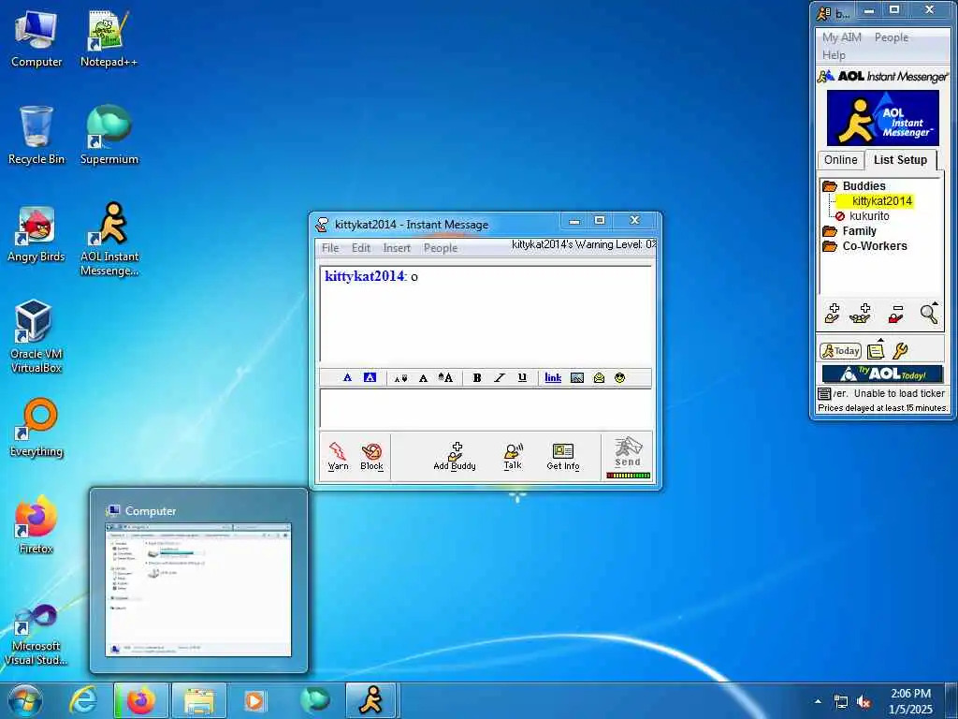Click the Block button

point(371,456)
